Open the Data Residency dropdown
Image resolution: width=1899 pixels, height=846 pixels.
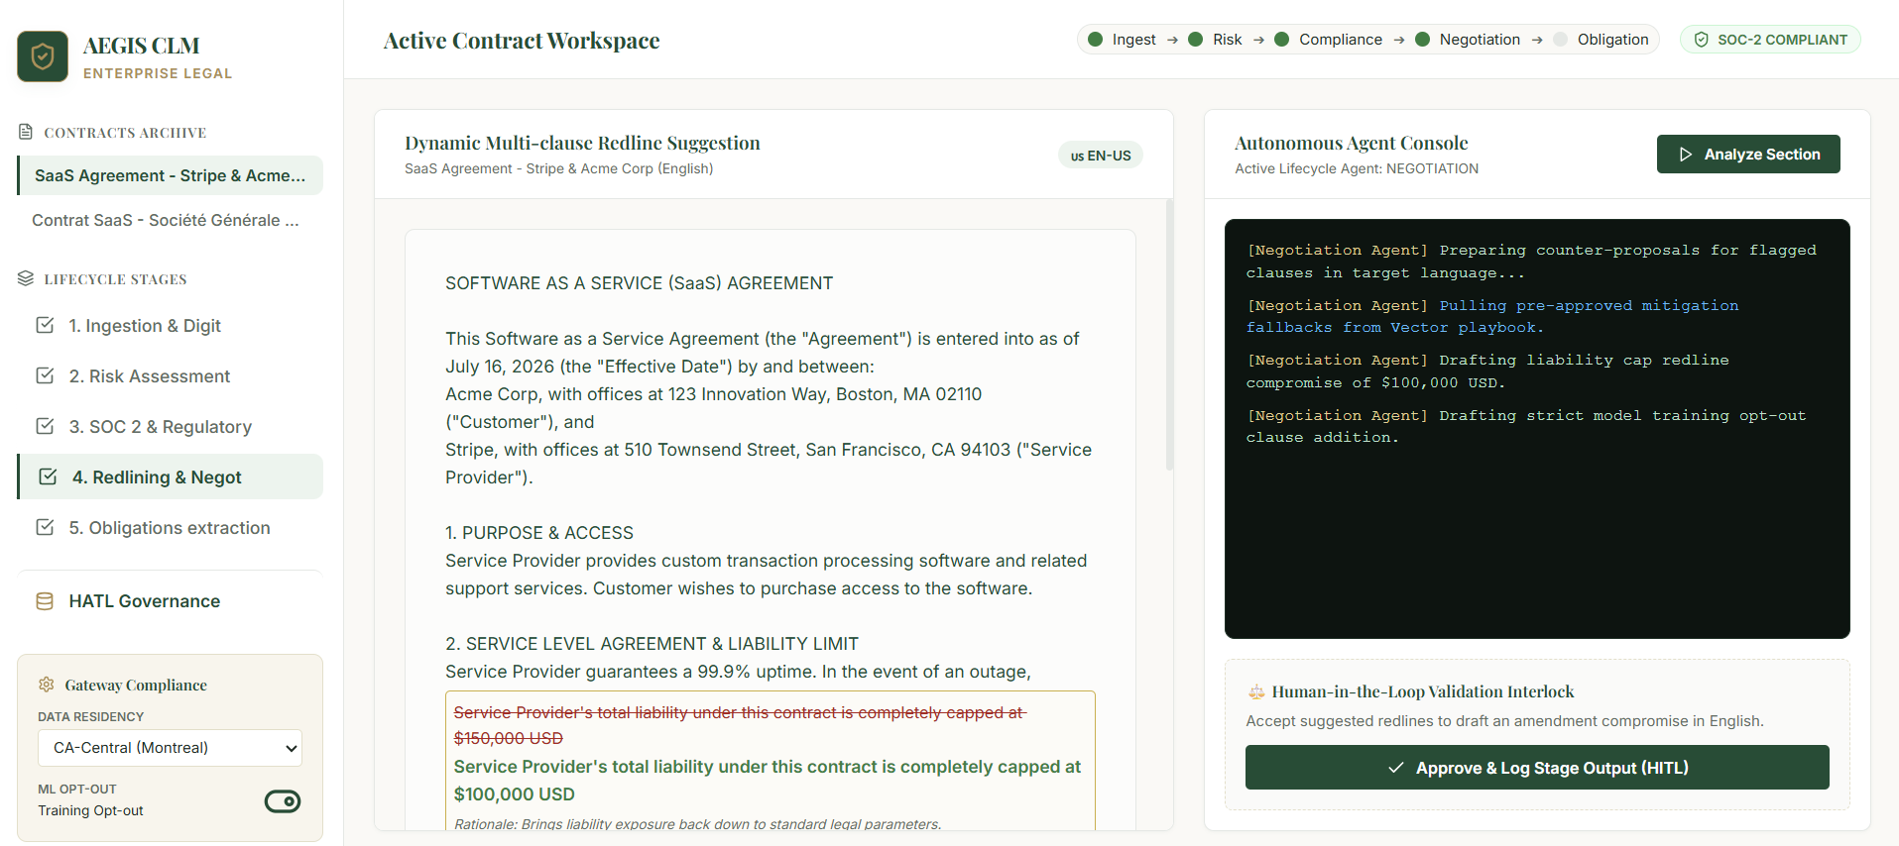click(x=170, y=748)
